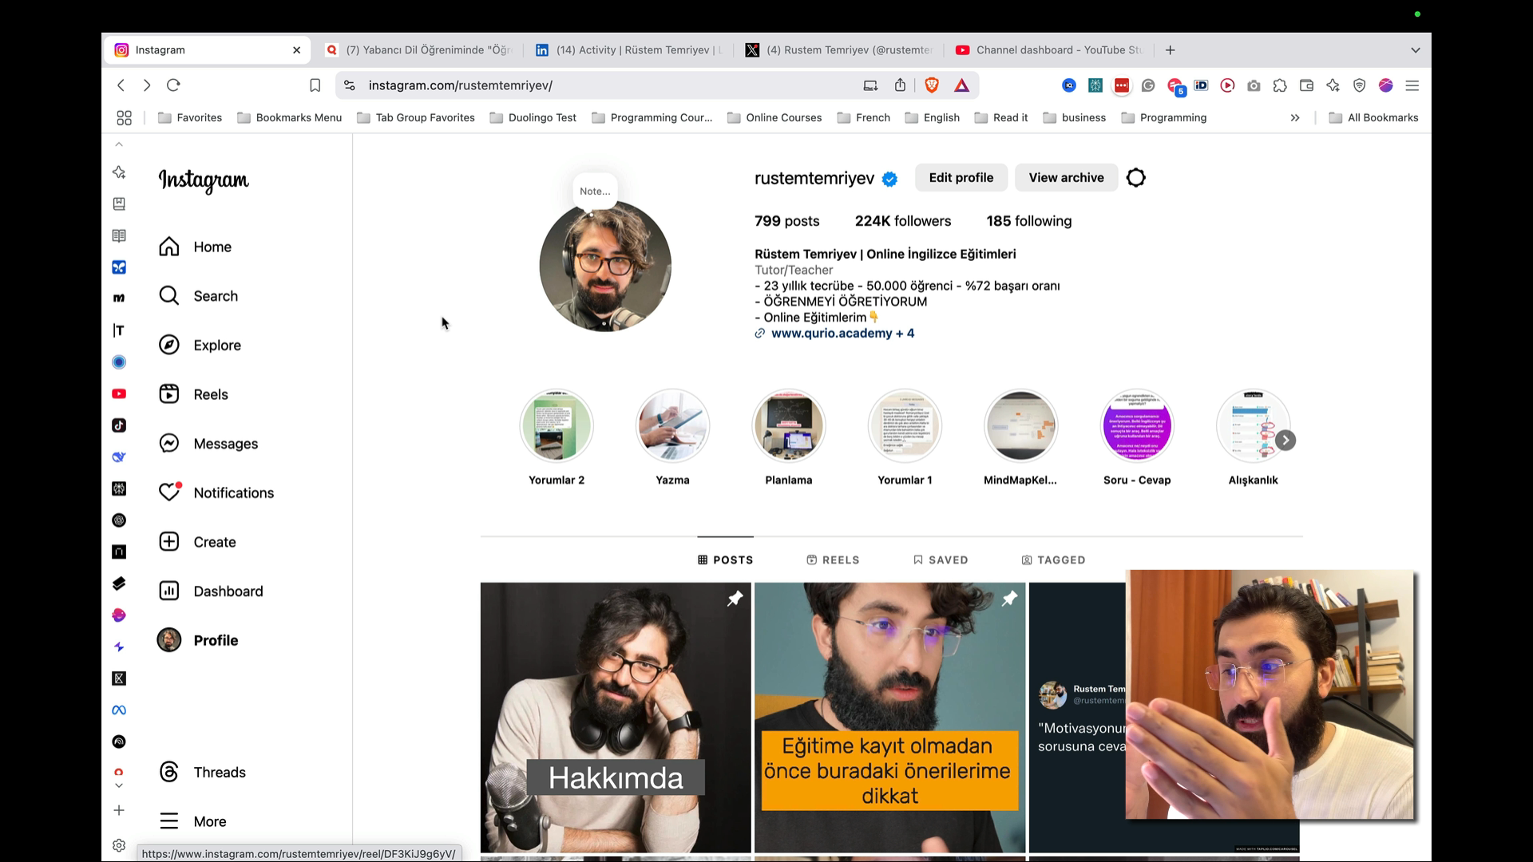
Task: Open site information icon in address bar
Action: pos(349,85)
